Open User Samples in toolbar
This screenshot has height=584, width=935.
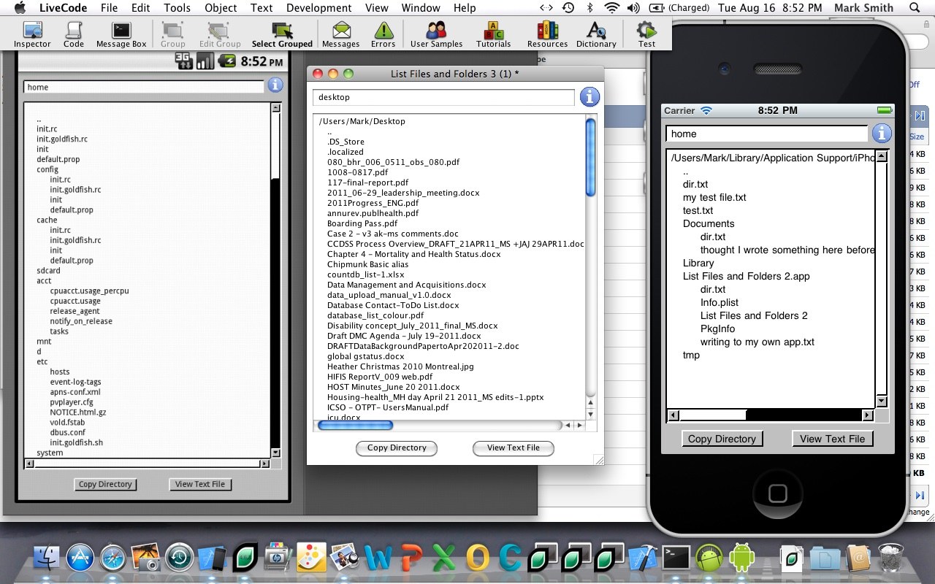436,34
